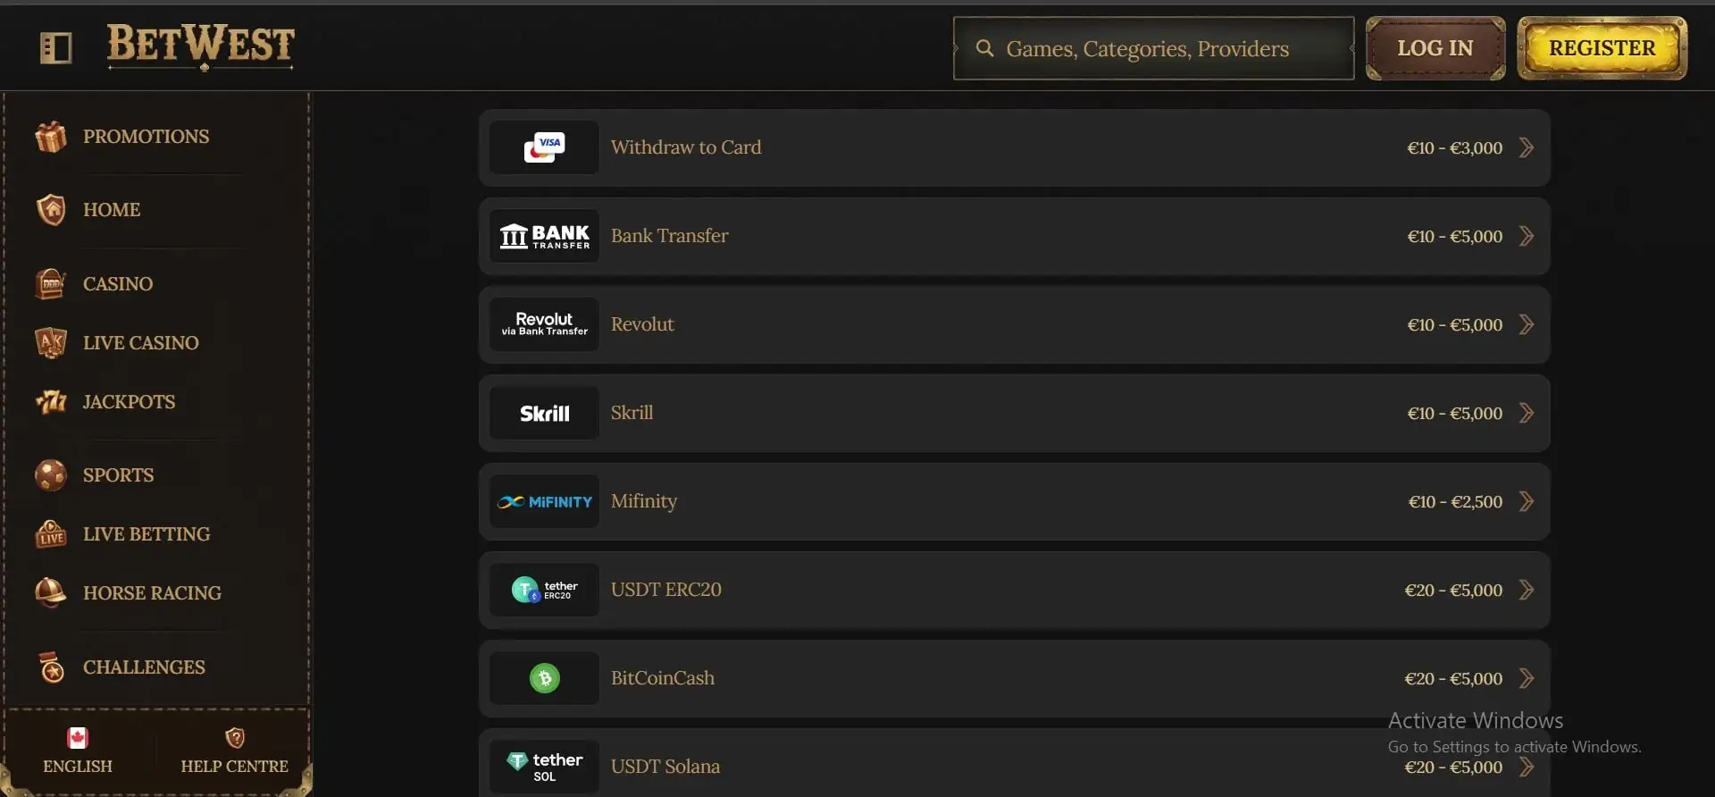Expand the Skrill row chevron

tap(1527, 413)
